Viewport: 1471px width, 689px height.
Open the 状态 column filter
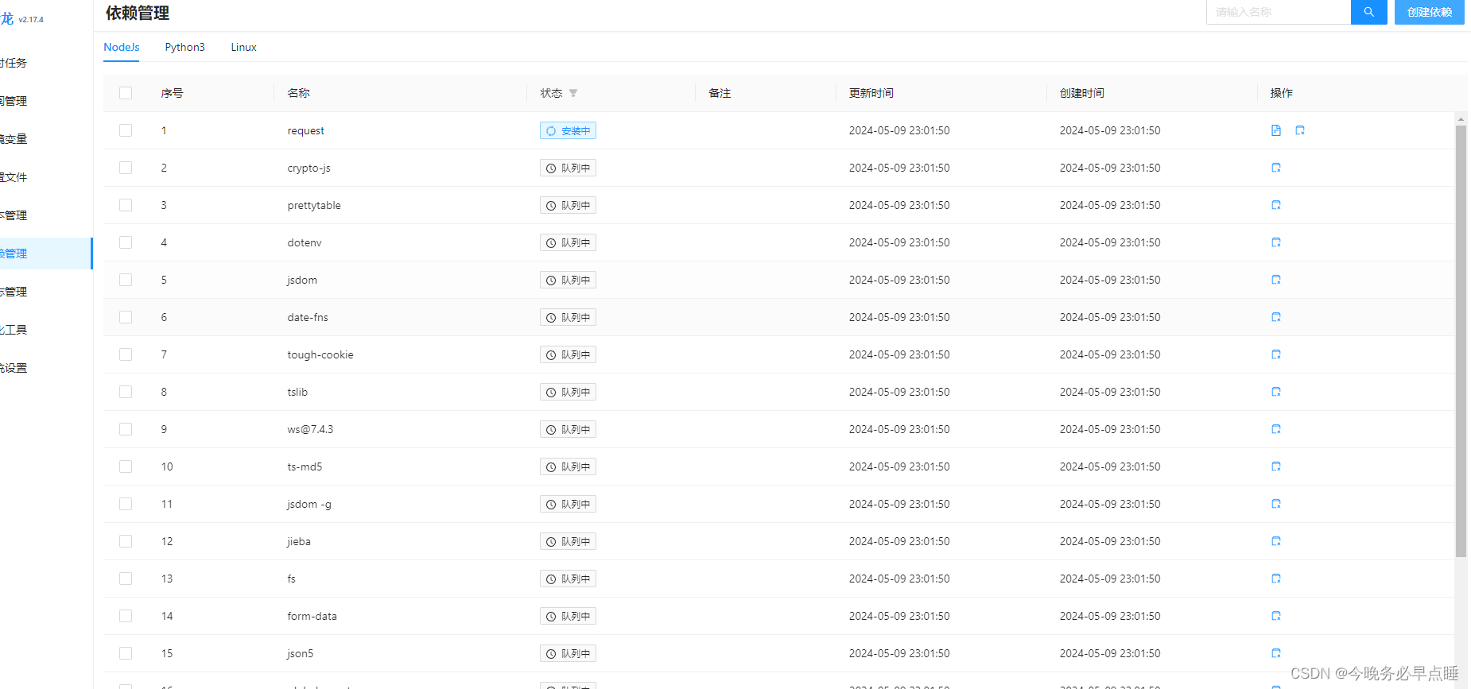pyautogui.click(x=573, y=93)
